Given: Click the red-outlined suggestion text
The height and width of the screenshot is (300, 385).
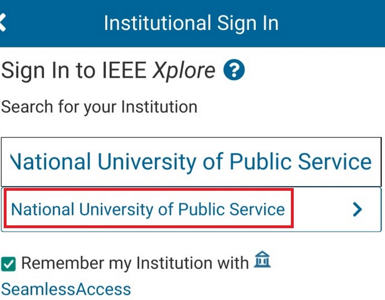Looking at the screenshot, I should [x=148, y=209].
